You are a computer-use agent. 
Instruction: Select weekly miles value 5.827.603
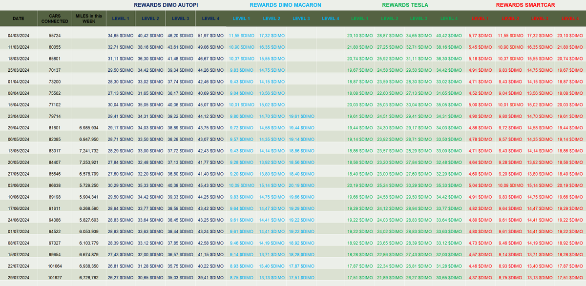(x=89, y=220)
